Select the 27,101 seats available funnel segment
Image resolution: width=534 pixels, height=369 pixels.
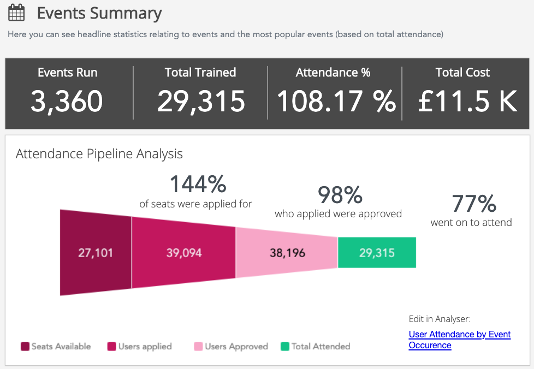95,253
